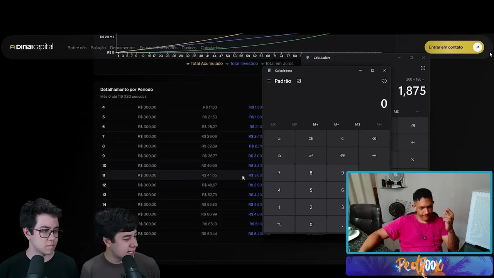Click MS memory store in front calculator

coord(357,124)
